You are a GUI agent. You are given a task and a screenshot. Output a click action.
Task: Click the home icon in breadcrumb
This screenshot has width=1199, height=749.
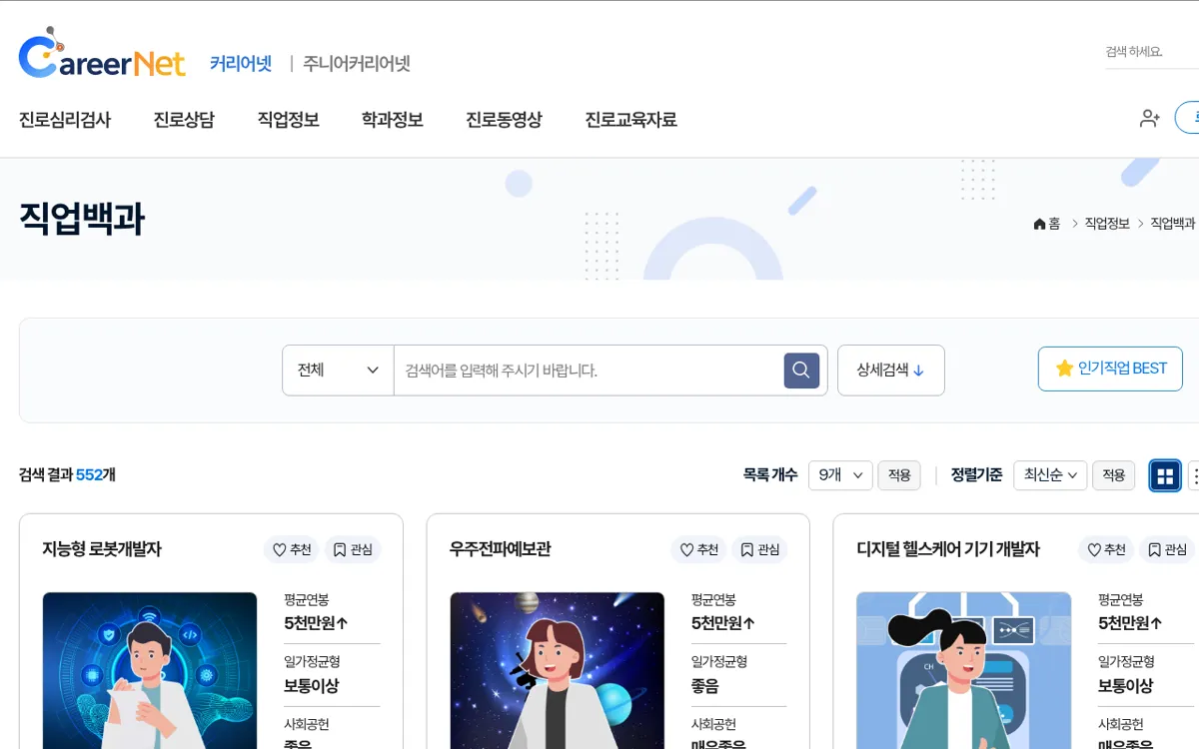[1039, 224]
